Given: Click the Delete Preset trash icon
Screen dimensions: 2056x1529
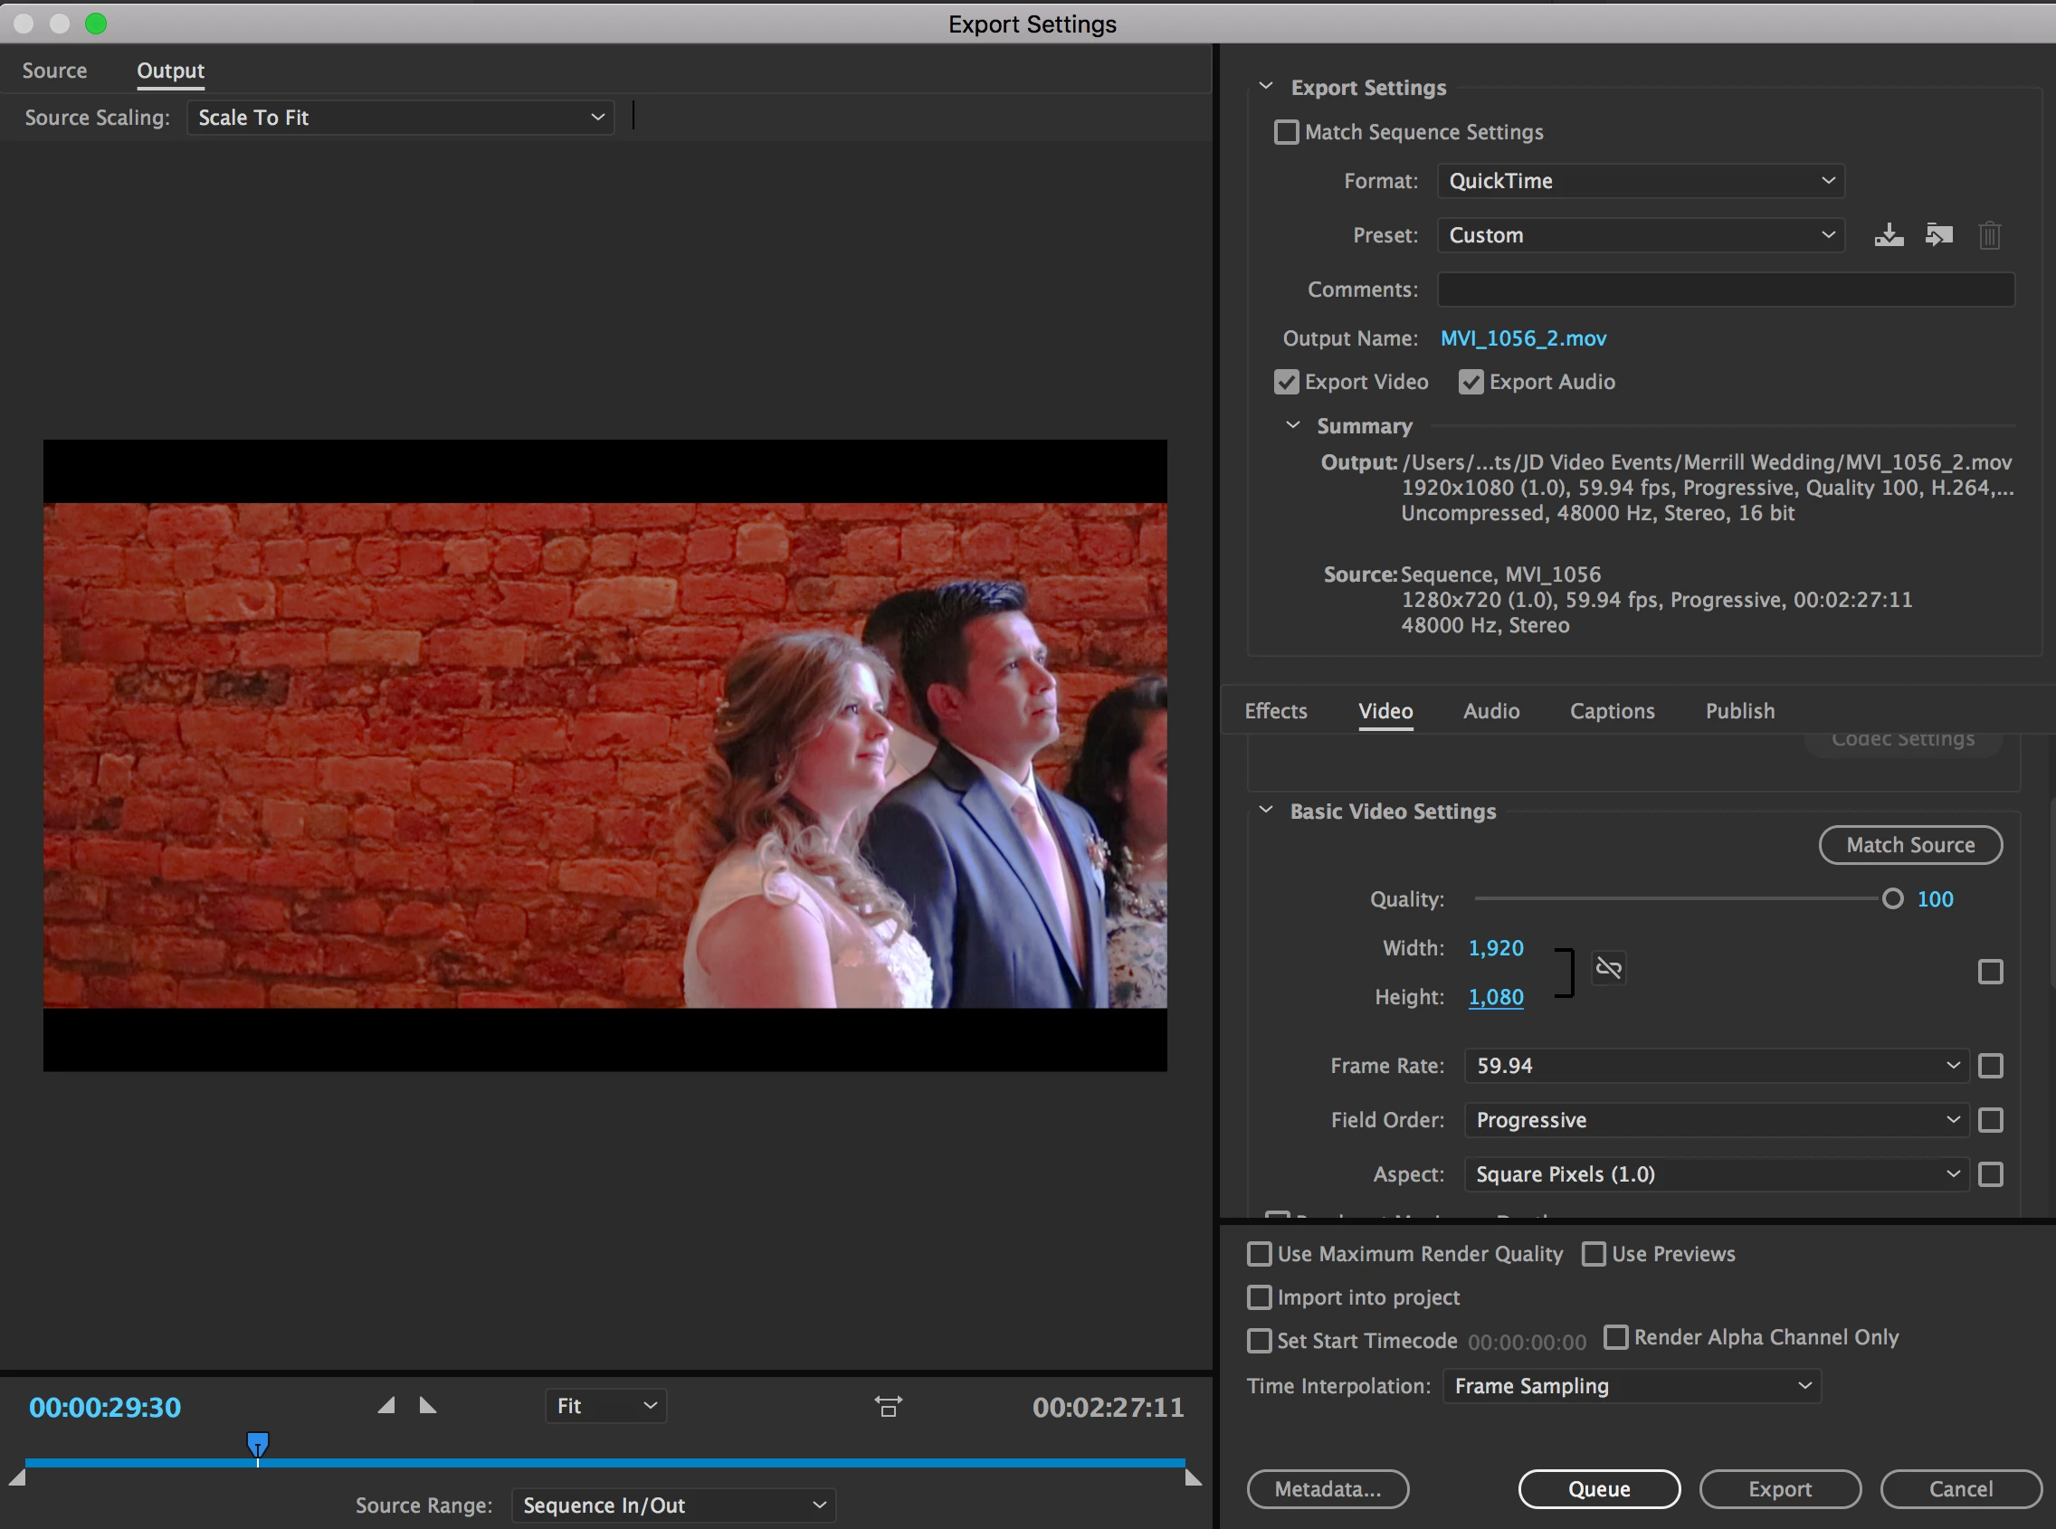Looking at the screenshot, I should (1989, 235).
